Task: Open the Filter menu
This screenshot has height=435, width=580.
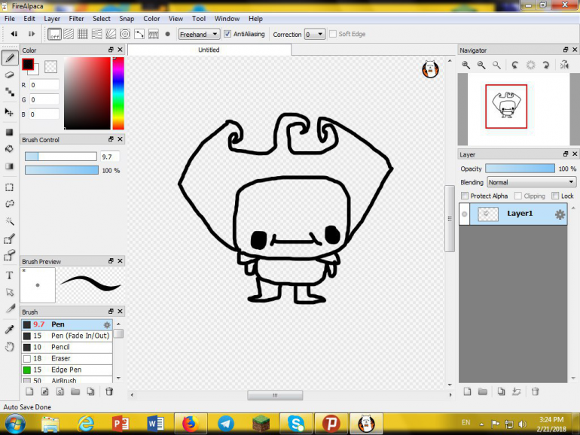Action: 76,18
